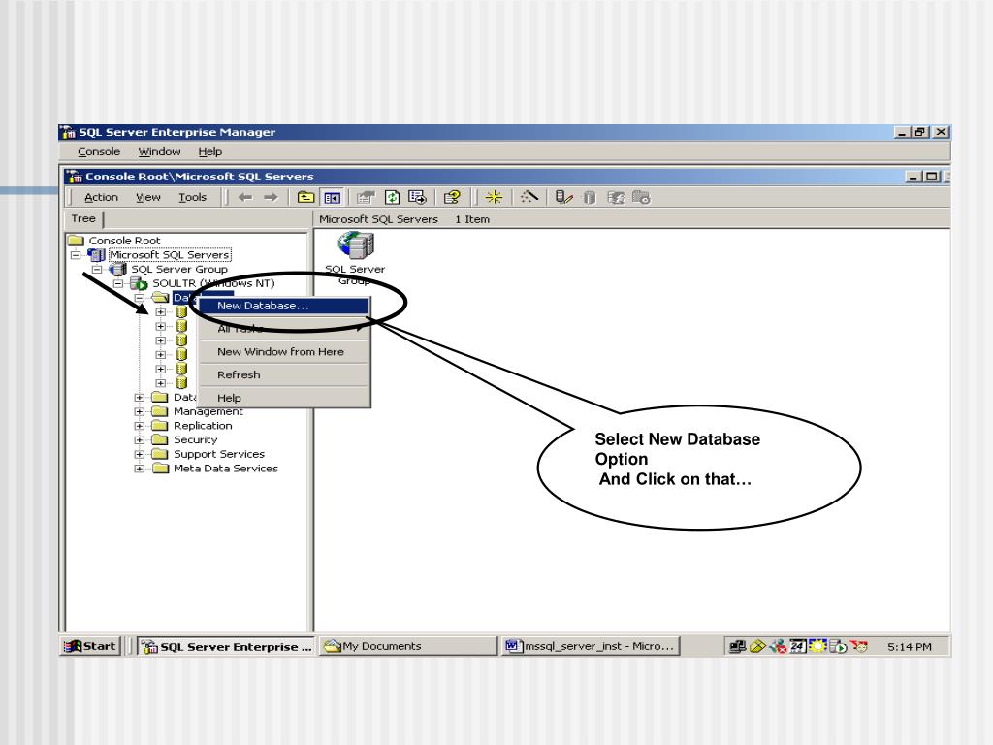
Task: Open the SQL Server Group icon in right pane
Action: click(356, 245)
